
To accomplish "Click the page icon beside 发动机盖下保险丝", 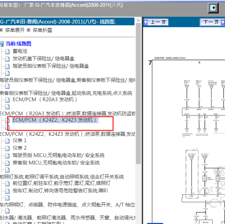I will coord(7,59).
